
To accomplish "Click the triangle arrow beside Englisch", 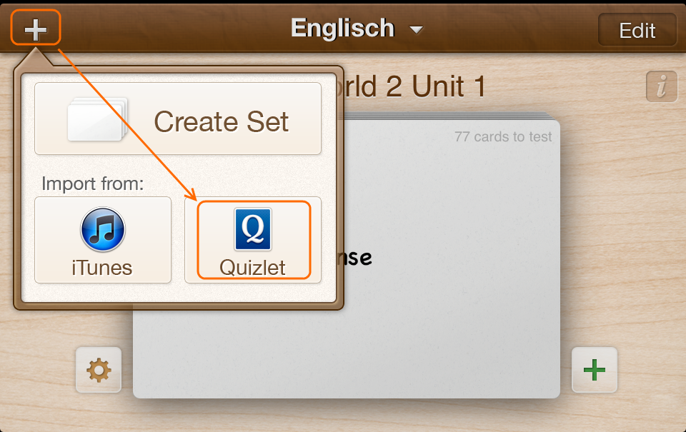I will click(x=416, y=30).
